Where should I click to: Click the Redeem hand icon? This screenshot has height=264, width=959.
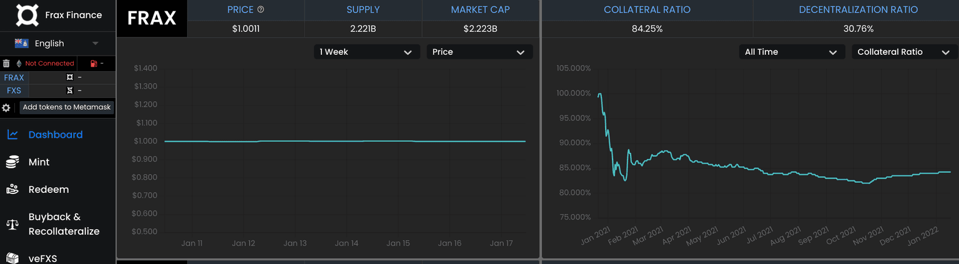12,190
